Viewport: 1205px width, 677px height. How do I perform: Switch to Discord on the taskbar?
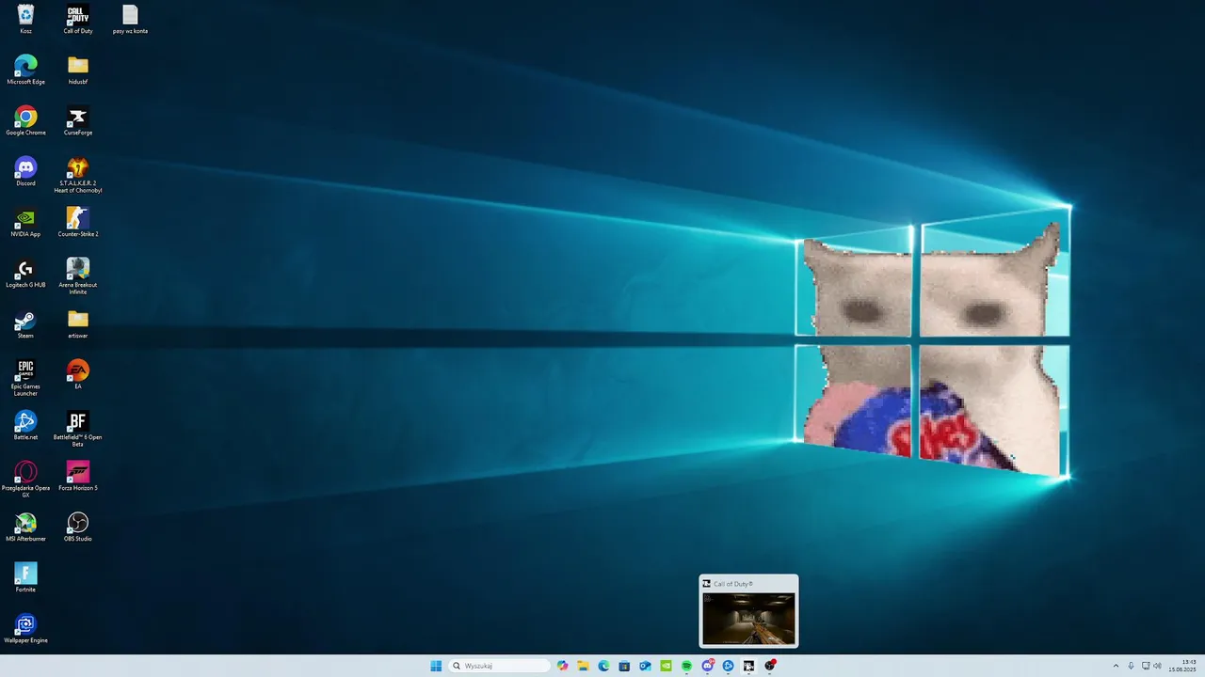point(707,666)
